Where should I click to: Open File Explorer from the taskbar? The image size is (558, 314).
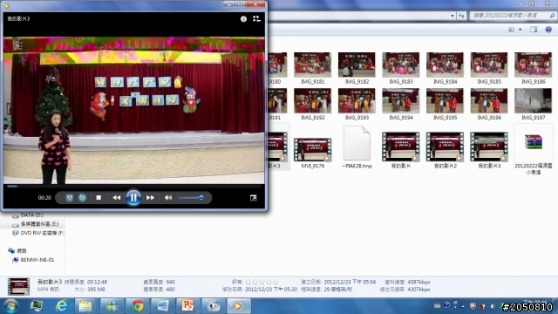[85, 306]
